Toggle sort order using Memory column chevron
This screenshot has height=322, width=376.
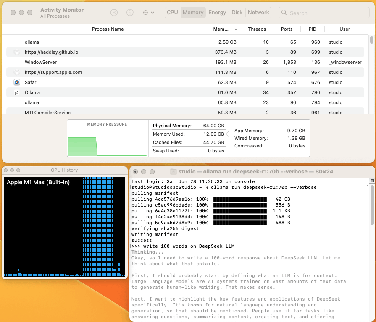click(236, 29)
